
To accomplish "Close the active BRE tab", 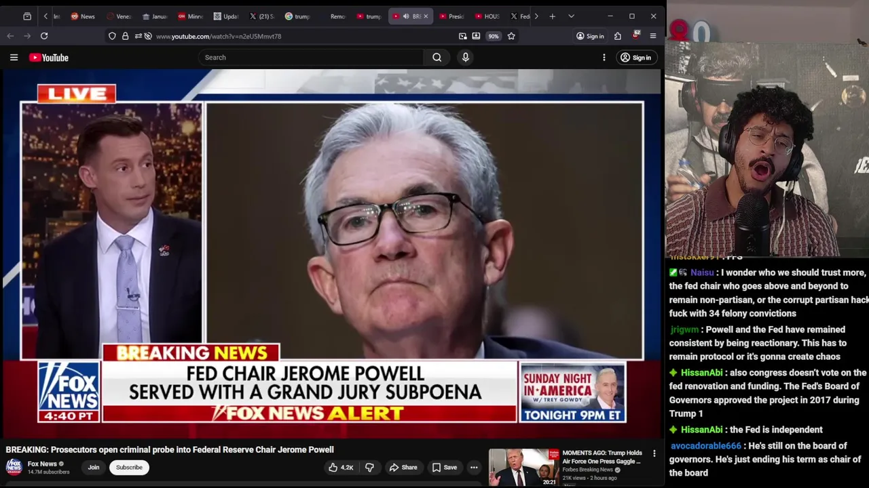I will coord(426,16).
